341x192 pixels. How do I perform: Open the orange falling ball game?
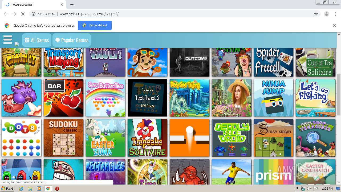[189, 138]
